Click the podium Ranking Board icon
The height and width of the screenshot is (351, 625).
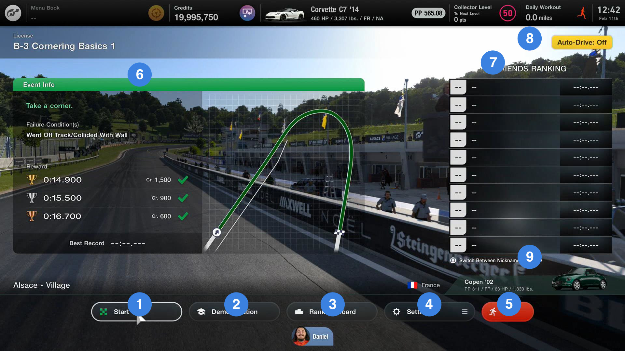coord(299,312)
